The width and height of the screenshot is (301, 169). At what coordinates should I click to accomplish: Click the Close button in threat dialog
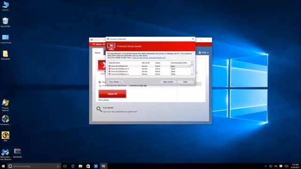[185, 82]
